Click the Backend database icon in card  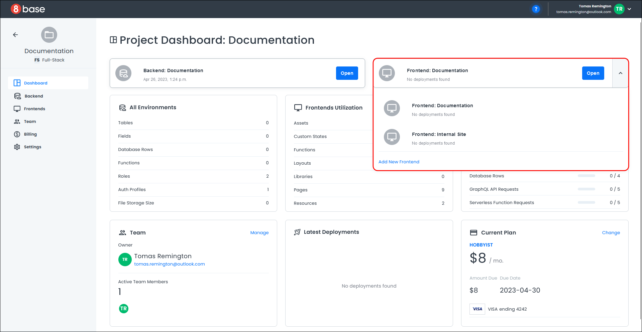point(123,73)
